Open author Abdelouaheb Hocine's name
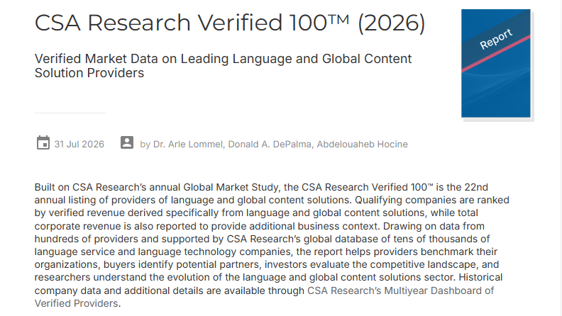Screen dimensions: 562x316 362,145
